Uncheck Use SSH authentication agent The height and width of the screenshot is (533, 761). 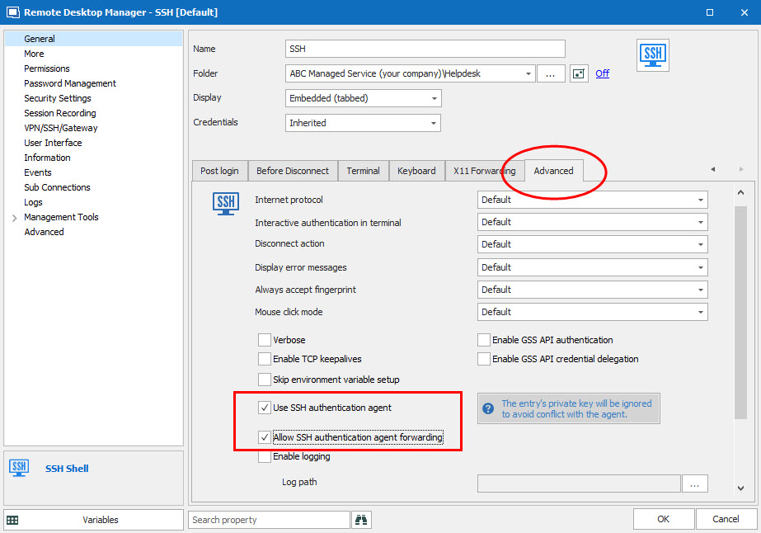[x=265, y=408]
